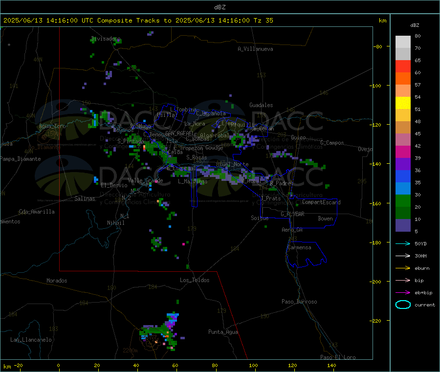Click the Lag.Llancanelo map label
The height and width of the screenshot is (372, 440).
(31, 340)
